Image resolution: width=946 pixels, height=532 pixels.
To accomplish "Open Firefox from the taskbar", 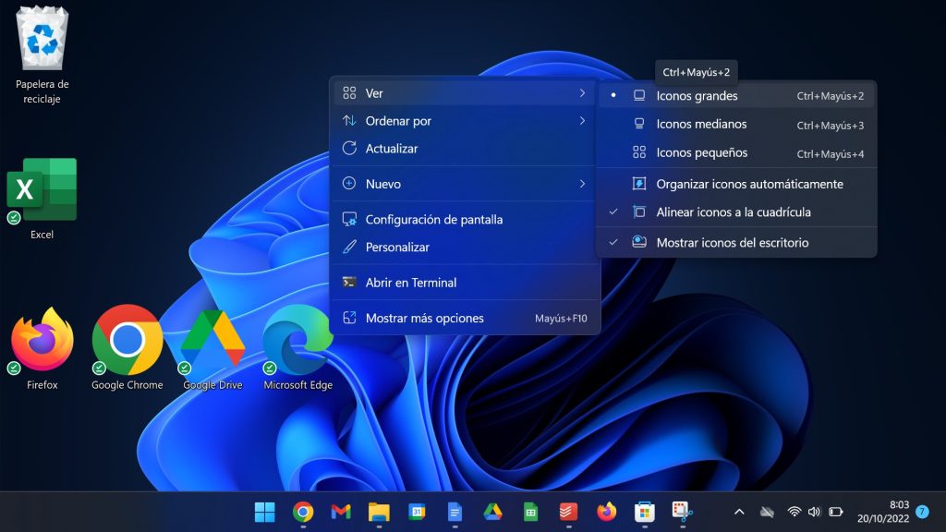I will (606, 512).
